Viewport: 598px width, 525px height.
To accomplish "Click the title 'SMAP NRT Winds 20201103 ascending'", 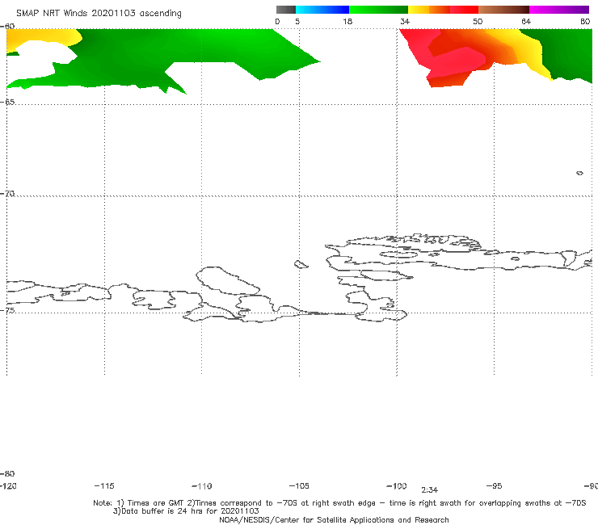I will pos(99,13).
